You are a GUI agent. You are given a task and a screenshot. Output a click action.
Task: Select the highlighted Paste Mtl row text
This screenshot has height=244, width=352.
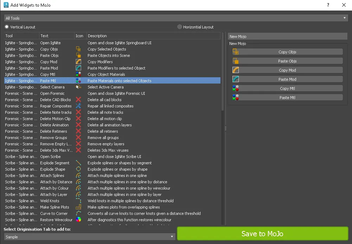[48, 81]
